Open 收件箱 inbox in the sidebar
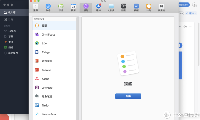This screenshot has height=120, width=200. pyautogui.click(x=14, y=13)
